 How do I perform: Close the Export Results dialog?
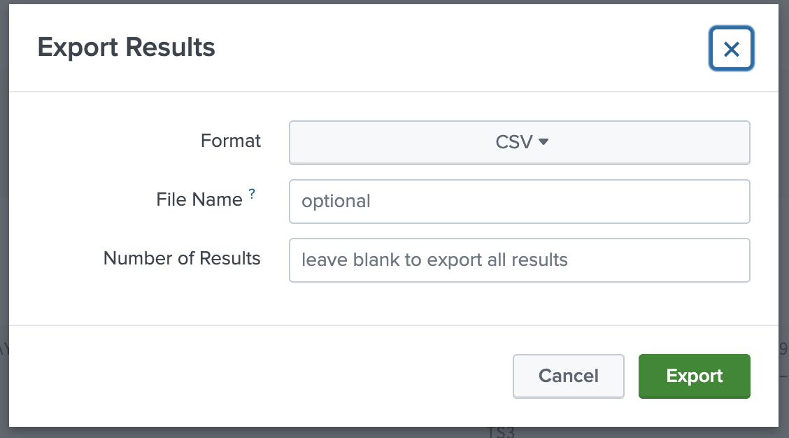(731, 49)
